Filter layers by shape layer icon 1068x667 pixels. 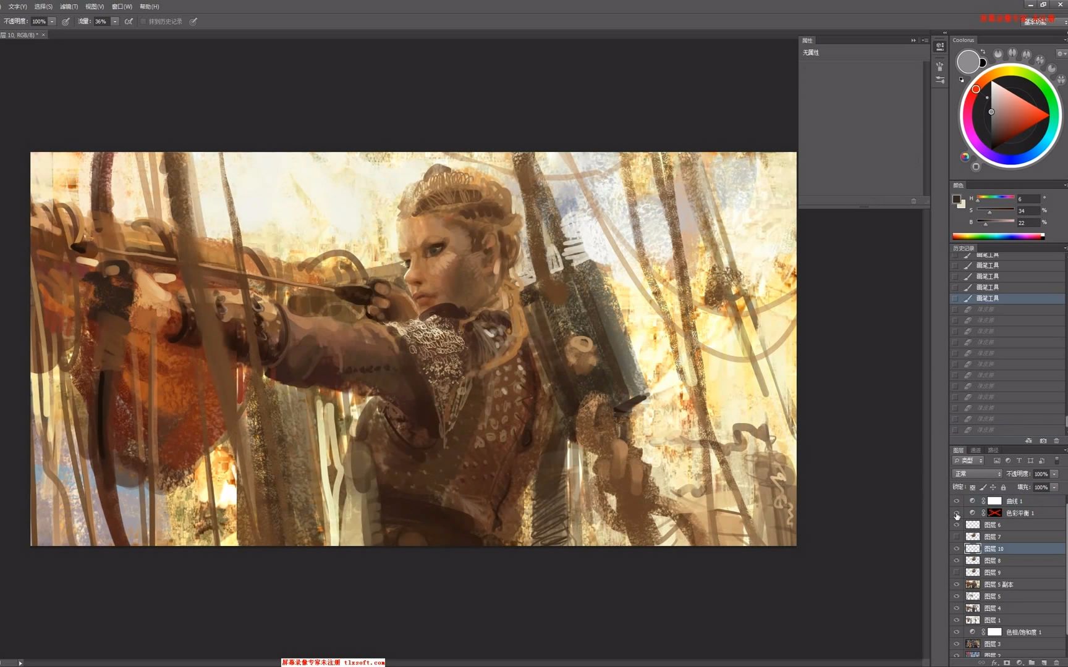click(x=1030, y=461)
